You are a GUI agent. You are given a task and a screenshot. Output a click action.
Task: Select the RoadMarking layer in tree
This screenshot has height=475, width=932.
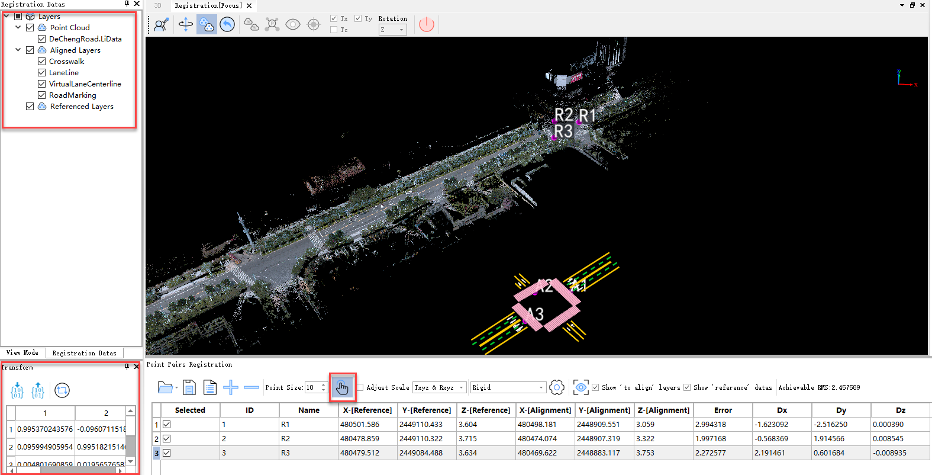click(72, 95)
